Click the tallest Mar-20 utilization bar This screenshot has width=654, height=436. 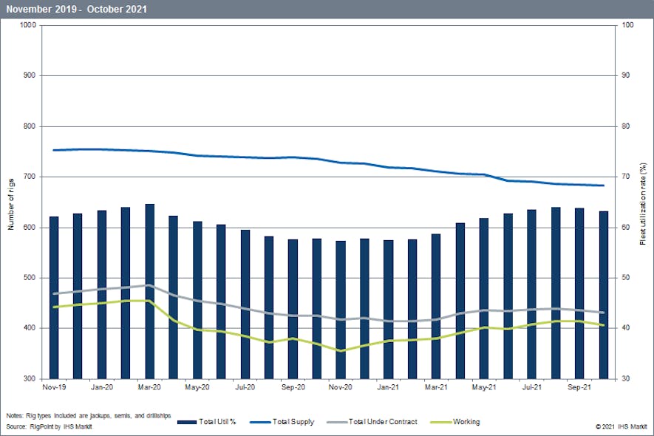point(148,288)
